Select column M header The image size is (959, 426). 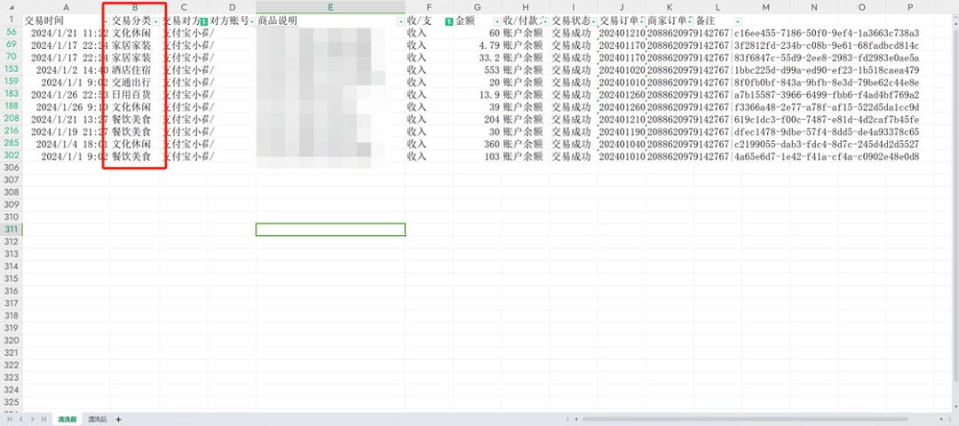click(765, 7)
